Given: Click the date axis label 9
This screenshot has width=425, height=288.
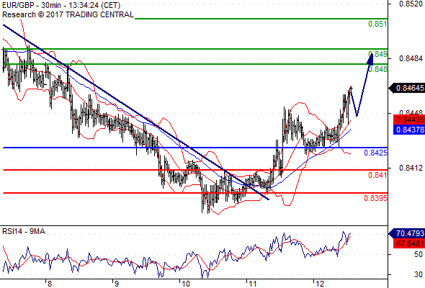Looking at the screenshot, I should point(116,284).
